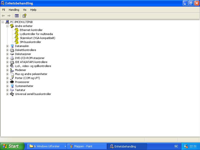Expand the Datamaskin node
The height and width of the screenshot is (150, 200).
(x=7, y=46)
